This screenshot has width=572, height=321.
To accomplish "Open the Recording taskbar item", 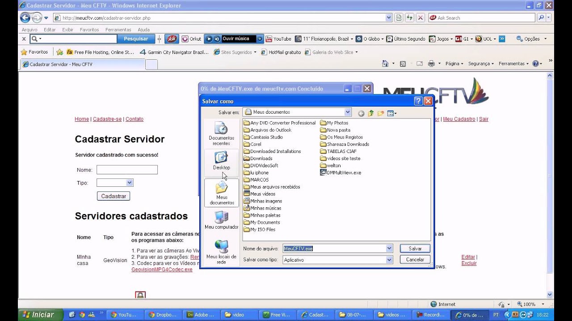I will pyautogui.click(x=431, y=315).
